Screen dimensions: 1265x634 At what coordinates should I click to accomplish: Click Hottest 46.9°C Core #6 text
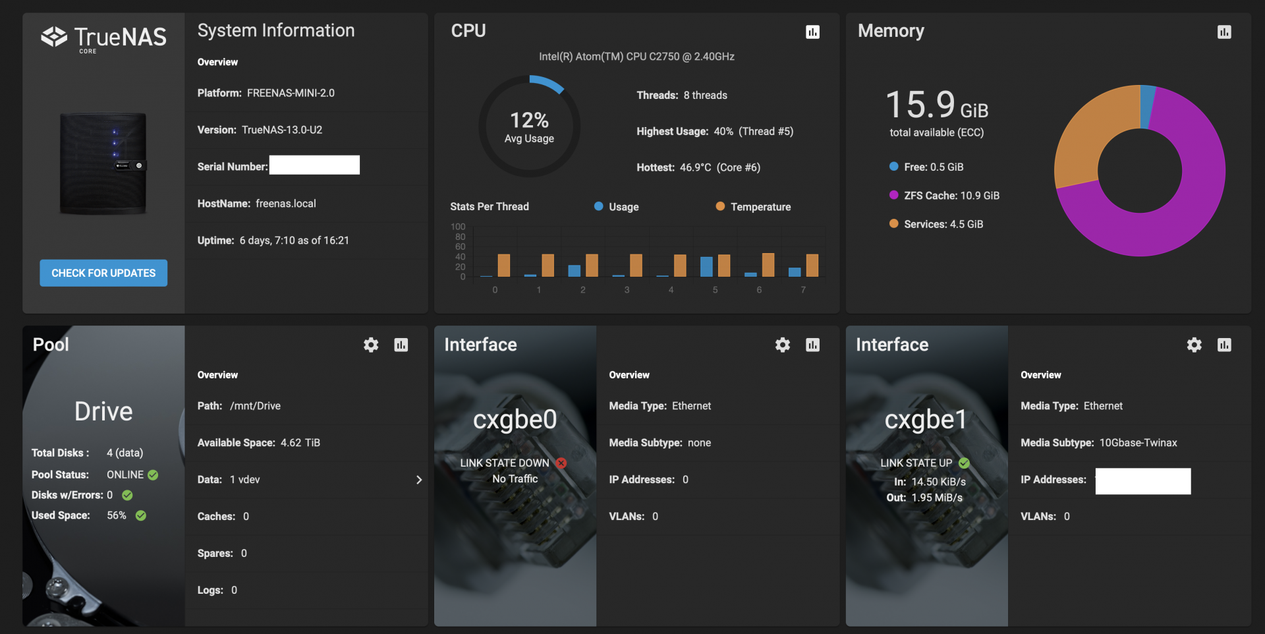point(698,167)
